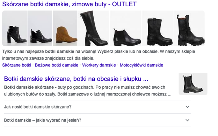The image size is (218, 136).
Task: Follow the 'Beżowe botki damskie' sitelink
Action: (x=57, y=65)
